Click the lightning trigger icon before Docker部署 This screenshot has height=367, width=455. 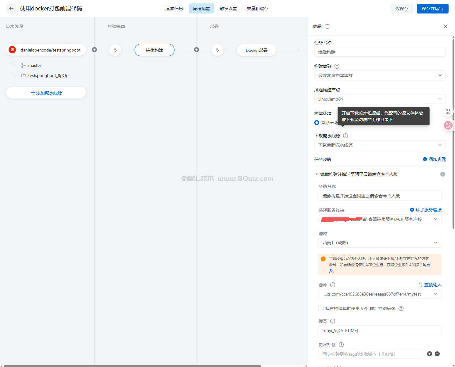[x=217, y=50]
